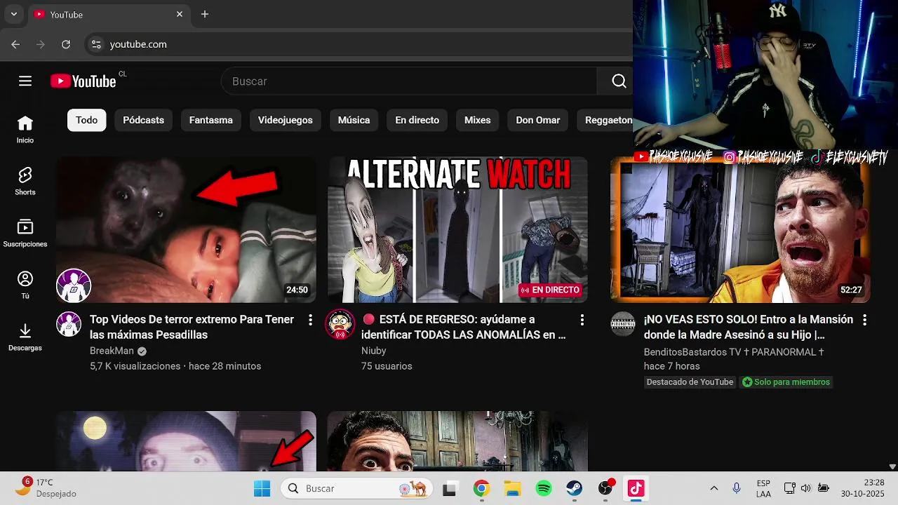Open ¡NO VEAS ESTO SOLO! video title
This screenshot has width=898, height=505.
coord(748,327)
